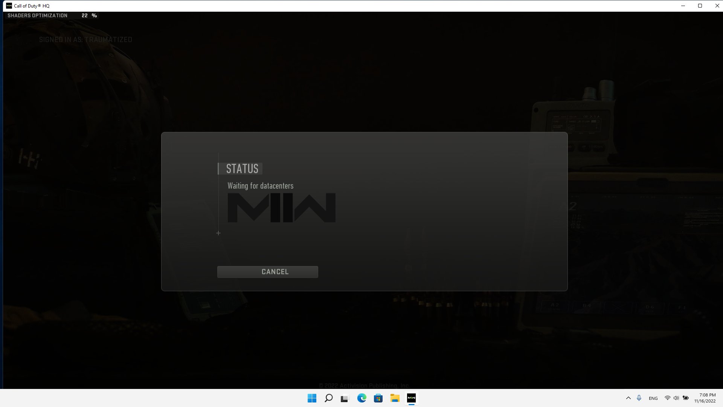Open Task View

coord(344,398)
